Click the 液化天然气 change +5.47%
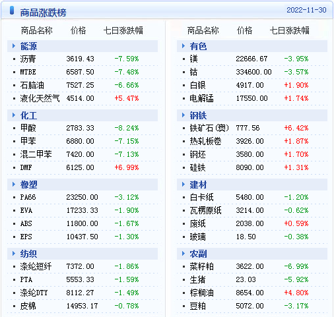 [x=127, y=98]
